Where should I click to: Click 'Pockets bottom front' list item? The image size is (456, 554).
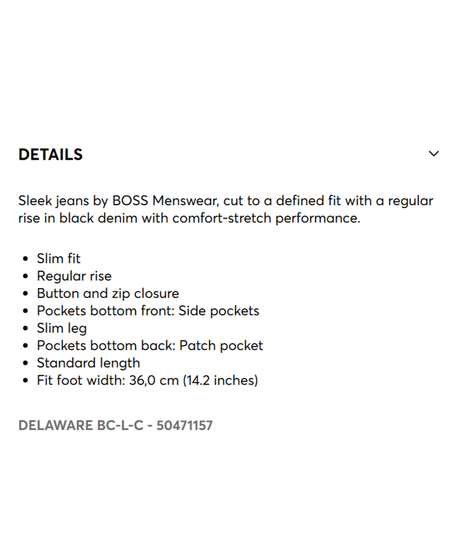(x=102, y=311)
